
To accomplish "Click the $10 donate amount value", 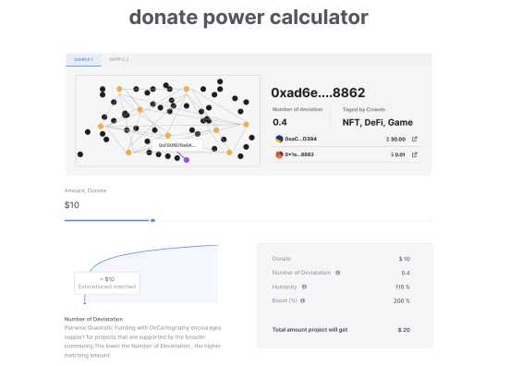I will tap(71, 205).
